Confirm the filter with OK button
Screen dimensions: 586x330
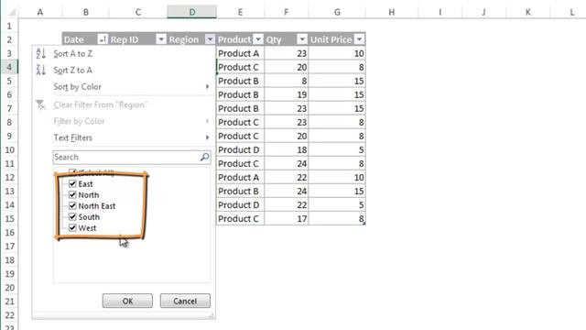(x=127, y=301)
